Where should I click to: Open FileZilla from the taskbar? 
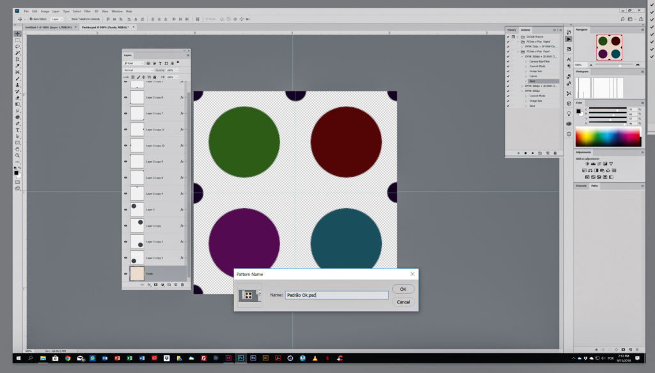click(203, 358)
